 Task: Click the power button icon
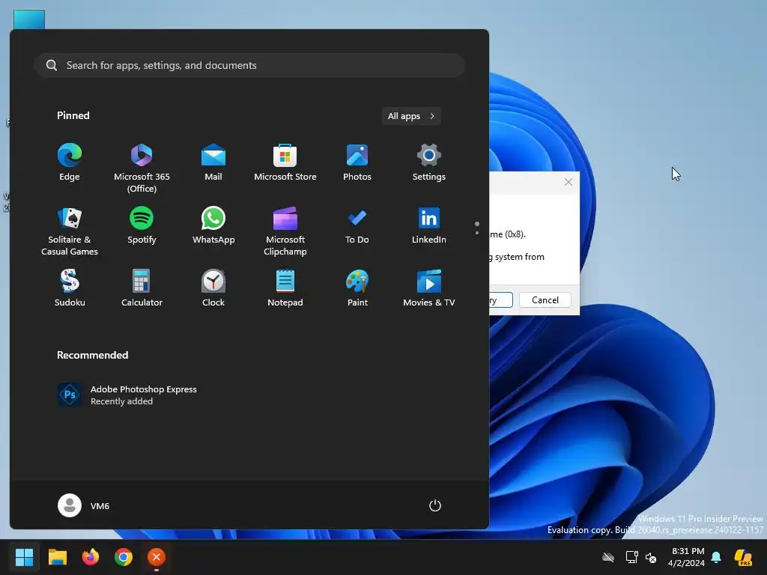[435, 505]
